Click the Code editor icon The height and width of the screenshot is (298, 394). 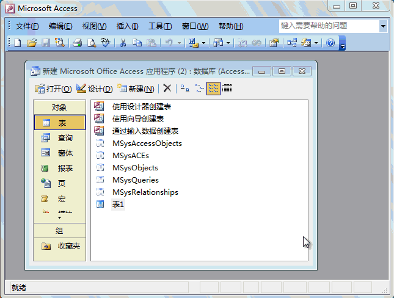(243, 43)
